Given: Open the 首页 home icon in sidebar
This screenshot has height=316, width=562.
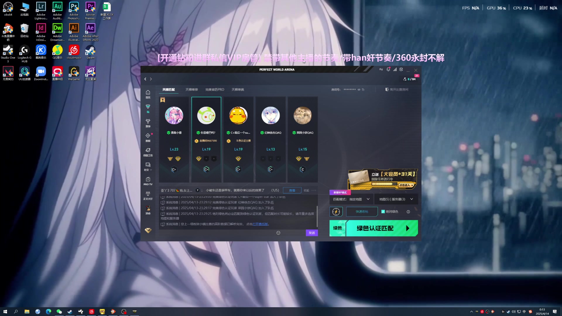Looking at the screenshot, I should [148, 94].
